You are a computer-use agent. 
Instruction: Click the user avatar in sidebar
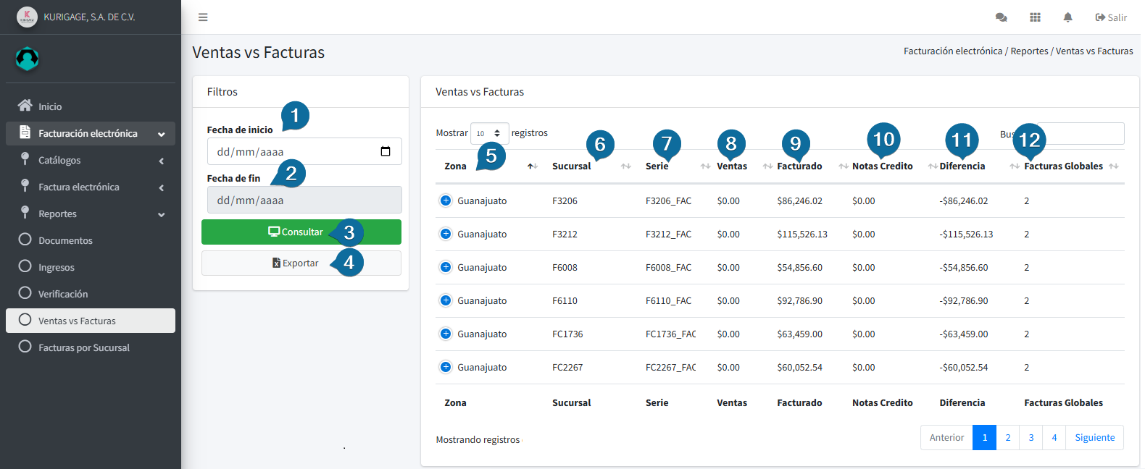click(x=28, y=59)
